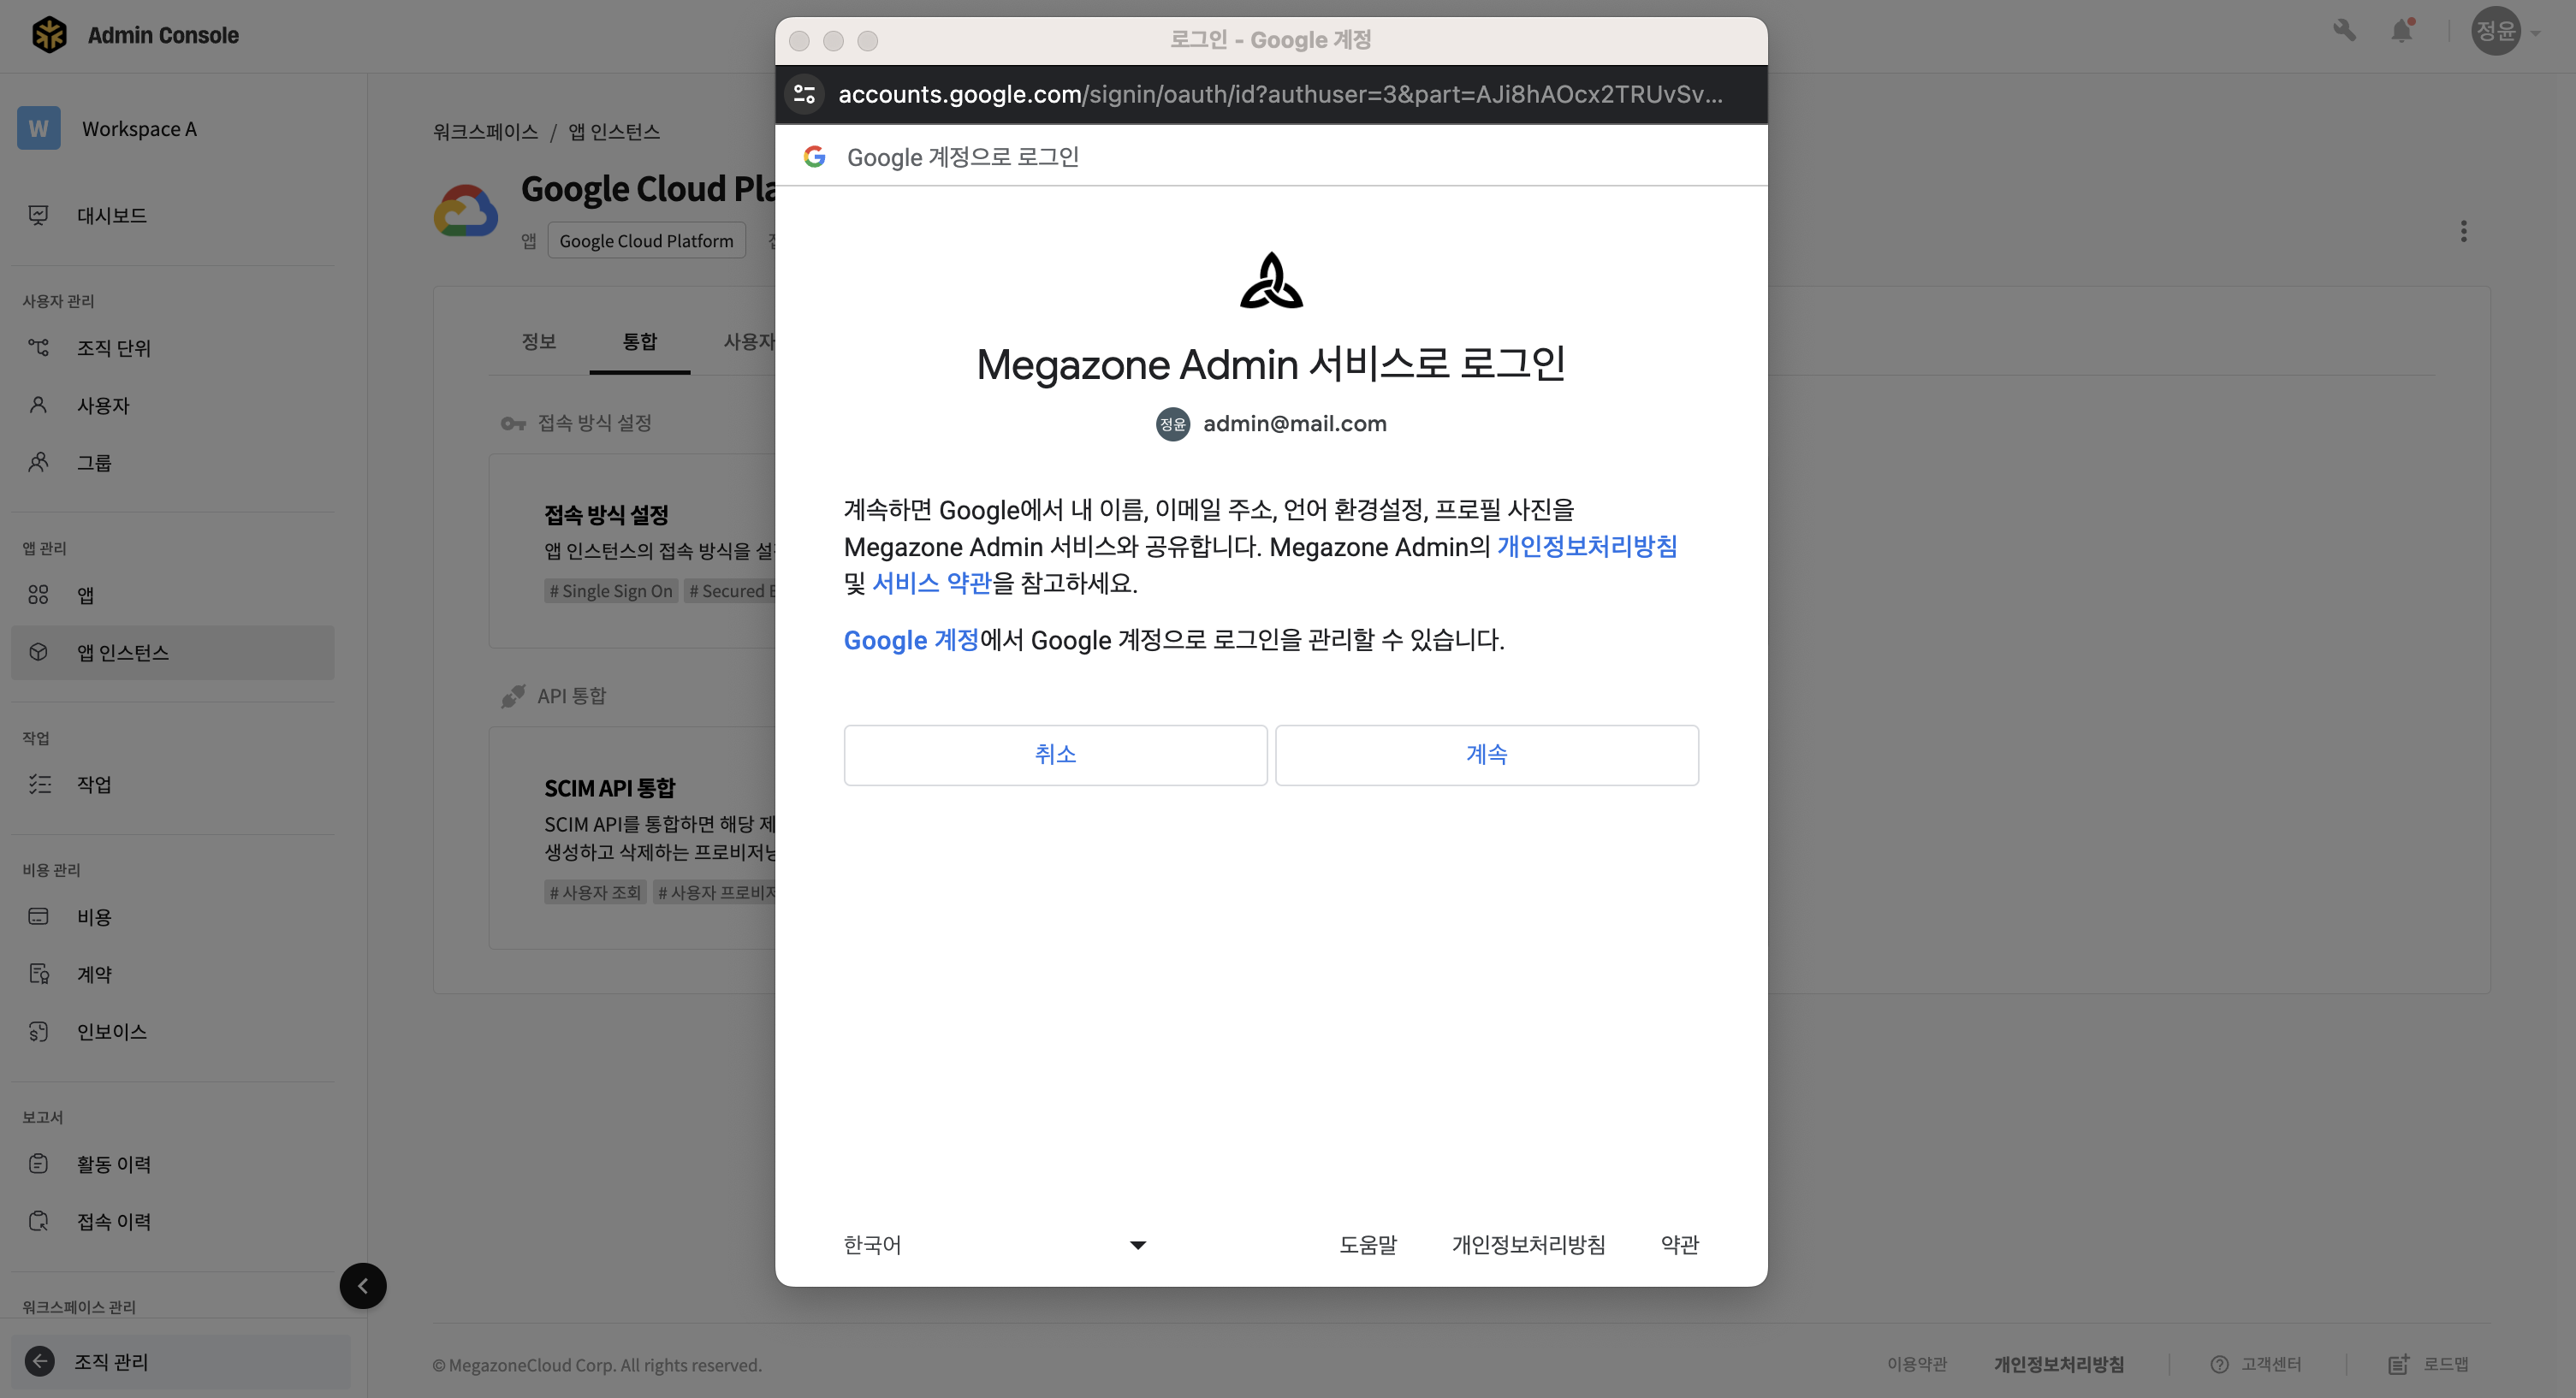The image size is (2576, 1398).
Task: Open 고객센터 help center link
Action: (2256, 1364)
